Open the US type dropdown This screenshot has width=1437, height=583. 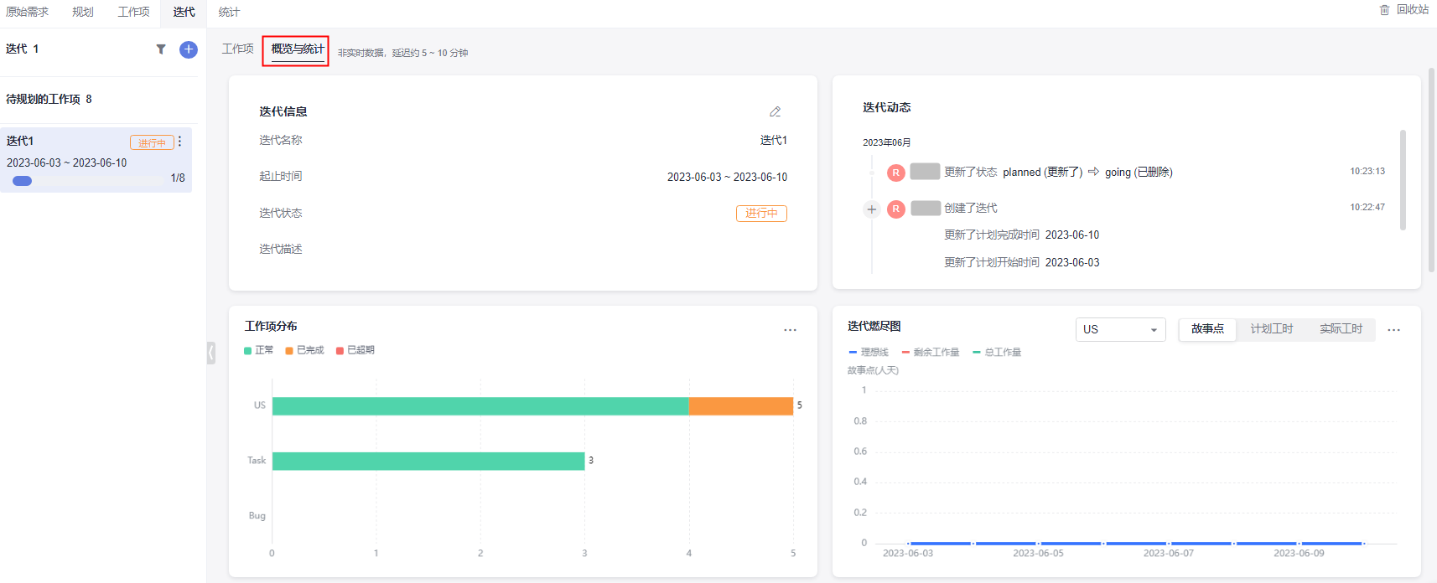1120,329
